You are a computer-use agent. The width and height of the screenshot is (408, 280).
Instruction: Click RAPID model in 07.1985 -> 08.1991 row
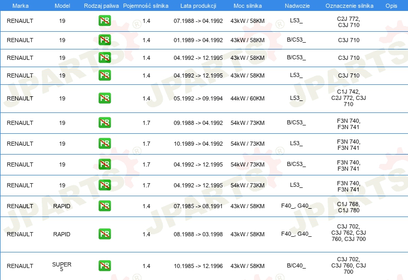pyautogui.click(x=62, y=206)
